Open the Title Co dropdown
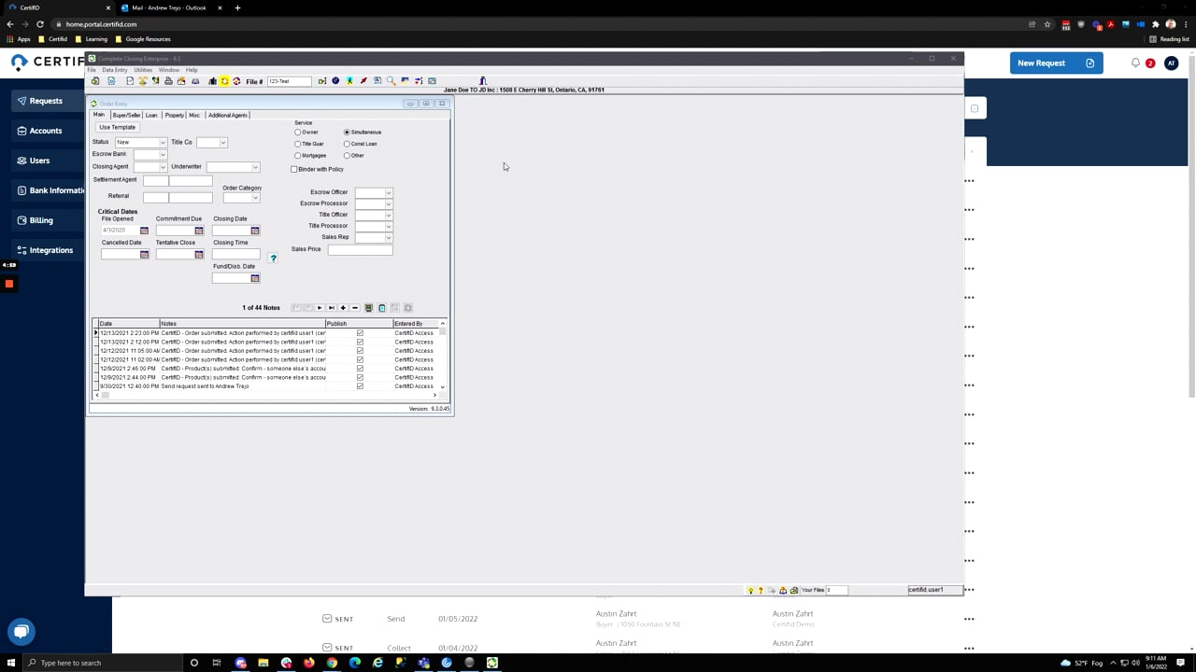 [223, 143]
